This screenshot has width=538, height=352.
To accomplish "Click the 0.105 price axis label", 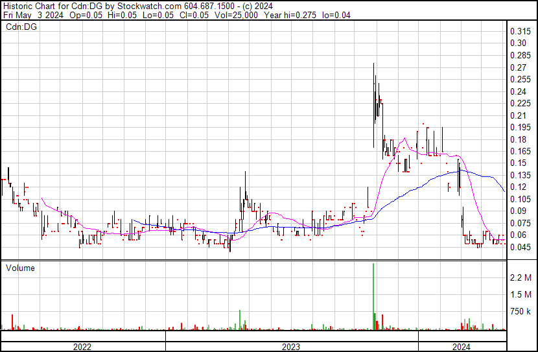I will (x=520, y=199).
